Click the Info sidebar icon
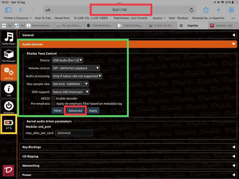The image size is (239, 179). coord(9,89)
